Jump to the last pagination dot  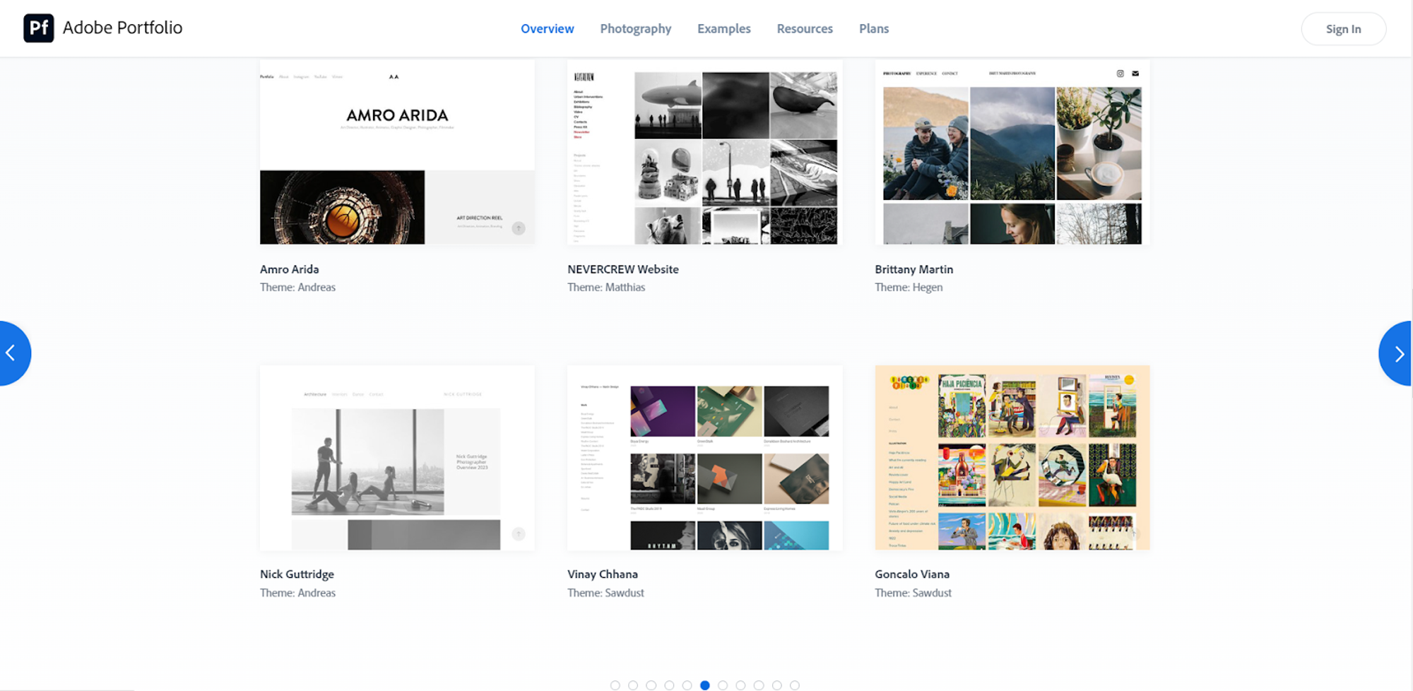tap(796, 685)
